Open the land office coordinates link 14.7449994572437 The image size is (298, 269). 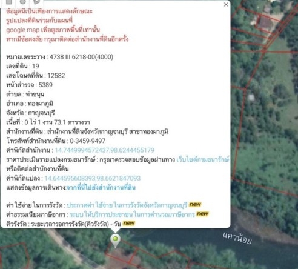[104, 150]
